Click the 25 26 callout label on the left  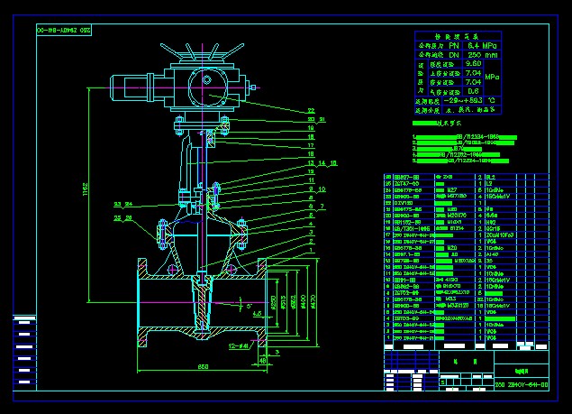coord(123,217)
